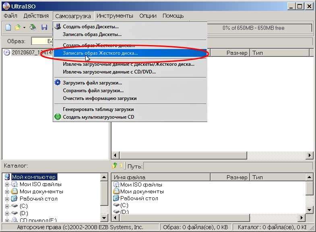Viewport: 316px width, 232px height.
Task: Expand Мои документы tree node
Action: (7, 192)
